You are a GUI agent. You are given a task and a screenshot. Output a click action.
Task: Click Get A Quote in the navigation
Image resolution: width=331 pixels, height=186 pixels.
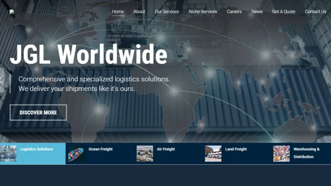point(283,11)
